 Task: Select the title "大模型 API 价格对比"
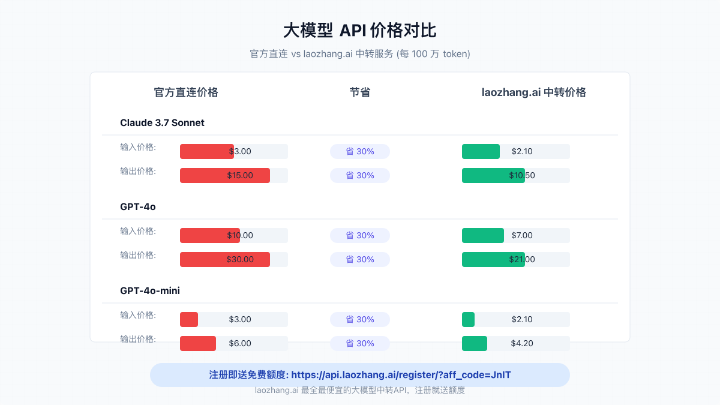coord(360,30)
